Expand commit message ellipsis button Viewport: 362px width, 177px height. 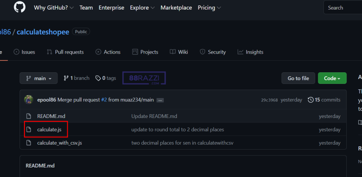pyautogui.click(x=160, y=100)
